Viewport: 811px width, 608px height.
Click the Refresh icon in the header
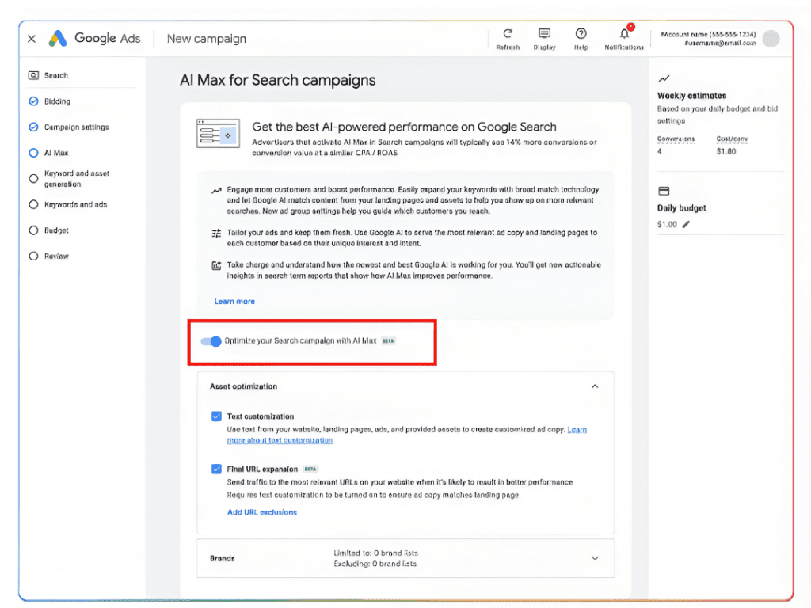click(508, 33)
